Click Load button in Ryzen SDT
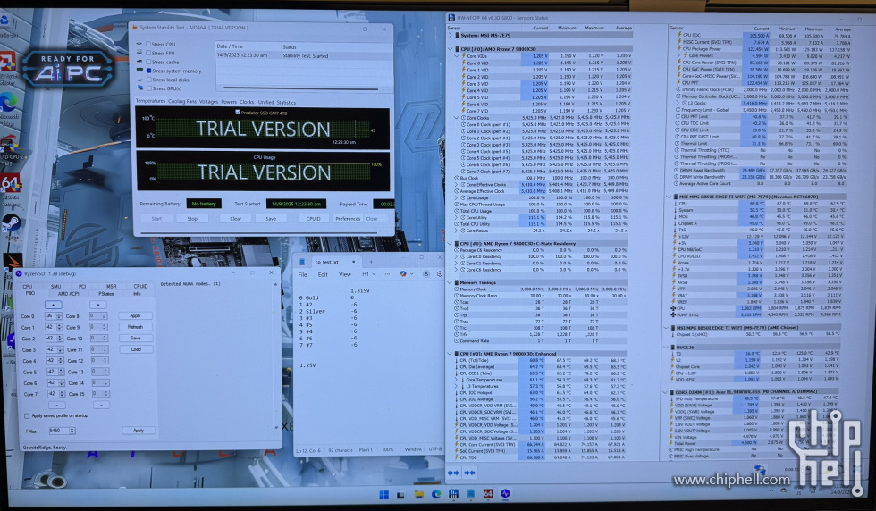876x511 pixels. 135,349
